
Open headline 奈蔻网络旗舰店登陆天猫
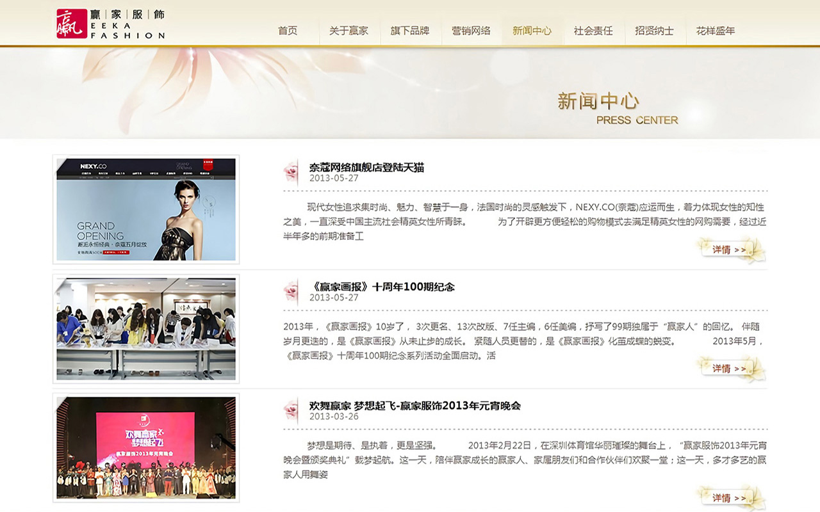point(366,168)
